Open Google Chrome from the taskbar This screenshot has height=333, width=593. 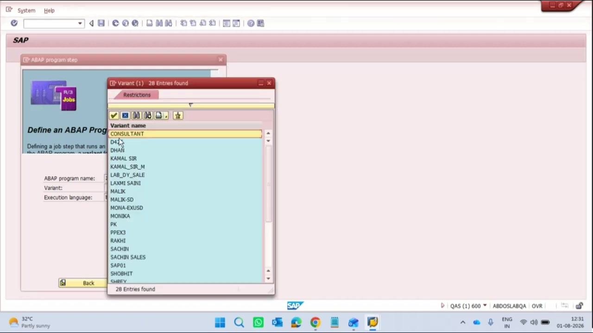pos(315,322)
